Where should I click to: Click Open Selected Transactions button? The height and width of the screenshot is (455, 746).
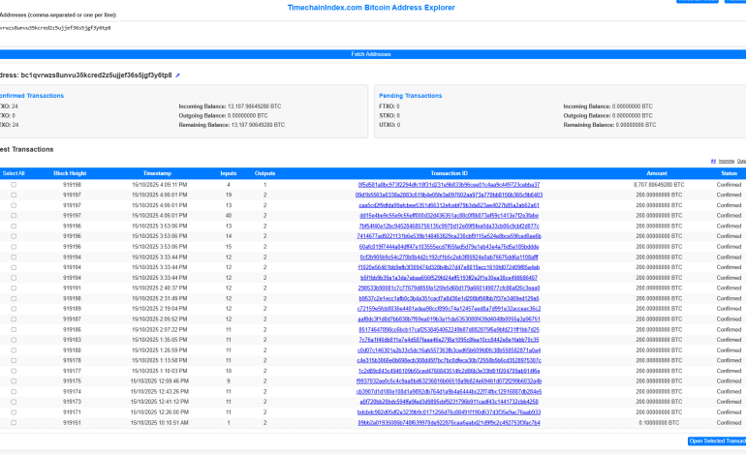pos(716,440)
